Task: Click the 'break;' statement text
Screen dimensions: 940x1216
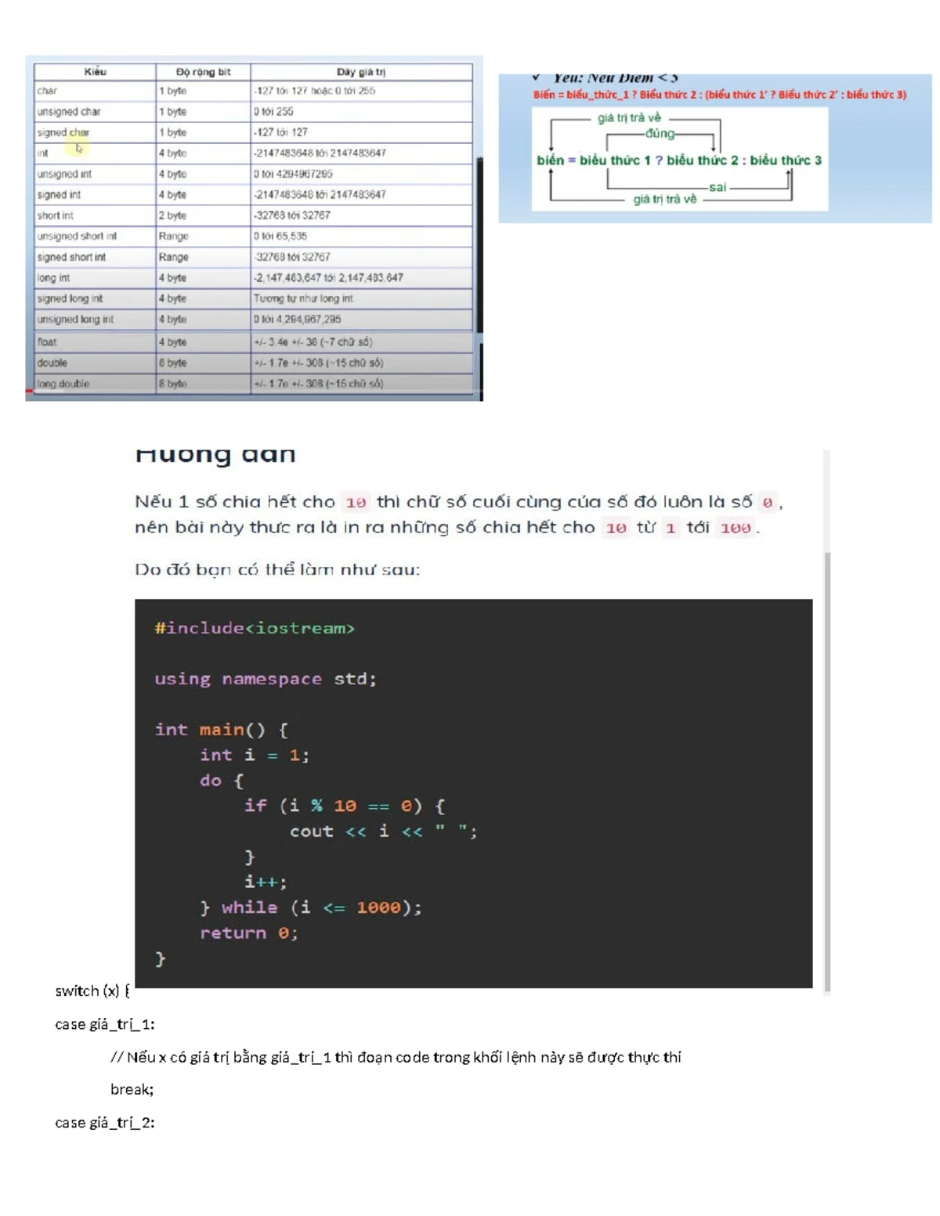Action: point(132,1089)
